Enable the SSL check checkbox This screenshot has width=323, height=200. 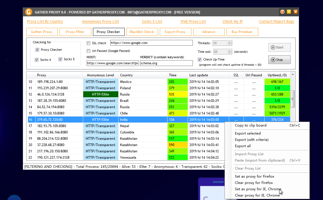pos(89,43)
